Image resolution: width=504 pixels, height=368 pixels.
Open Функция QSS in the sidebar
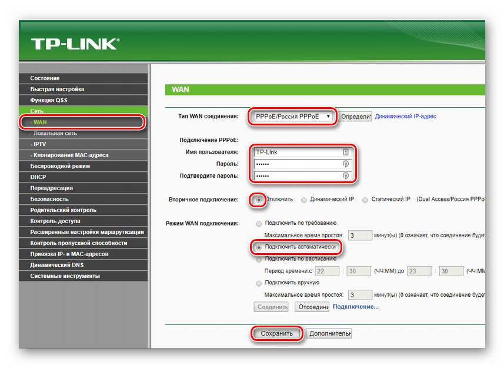84,100
